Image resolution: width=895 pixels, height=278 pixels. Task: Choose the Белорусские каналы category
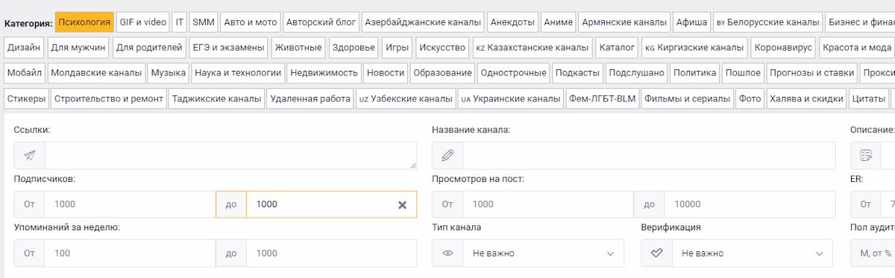768,22
